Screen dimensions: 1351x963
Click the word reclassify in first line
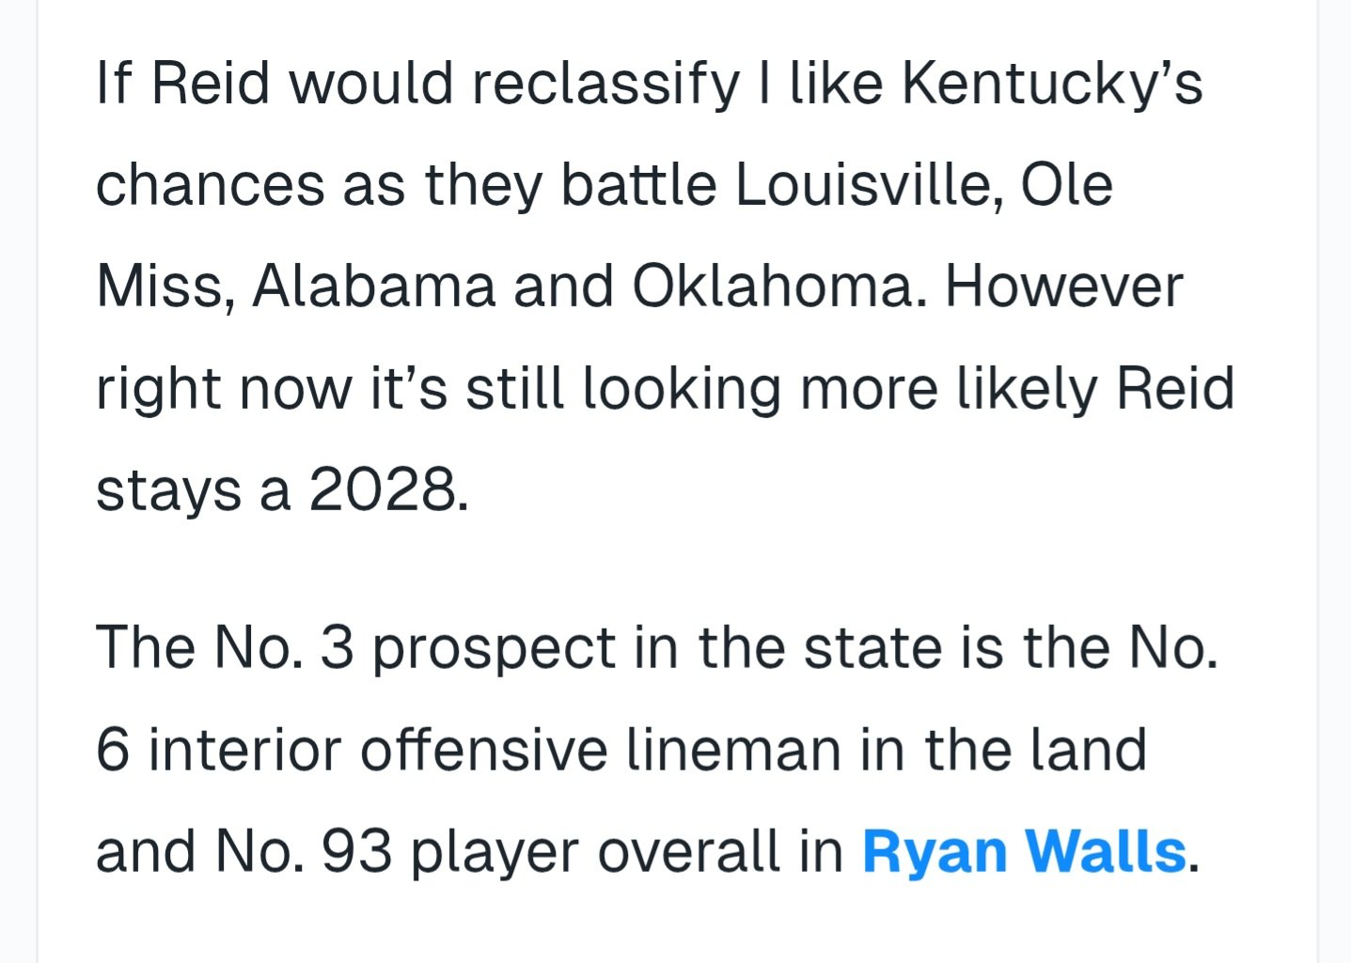pos(606,83)
